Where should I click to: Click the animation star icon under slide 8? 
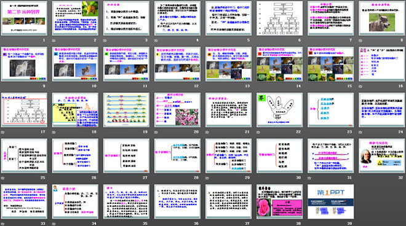coord(360,41)
